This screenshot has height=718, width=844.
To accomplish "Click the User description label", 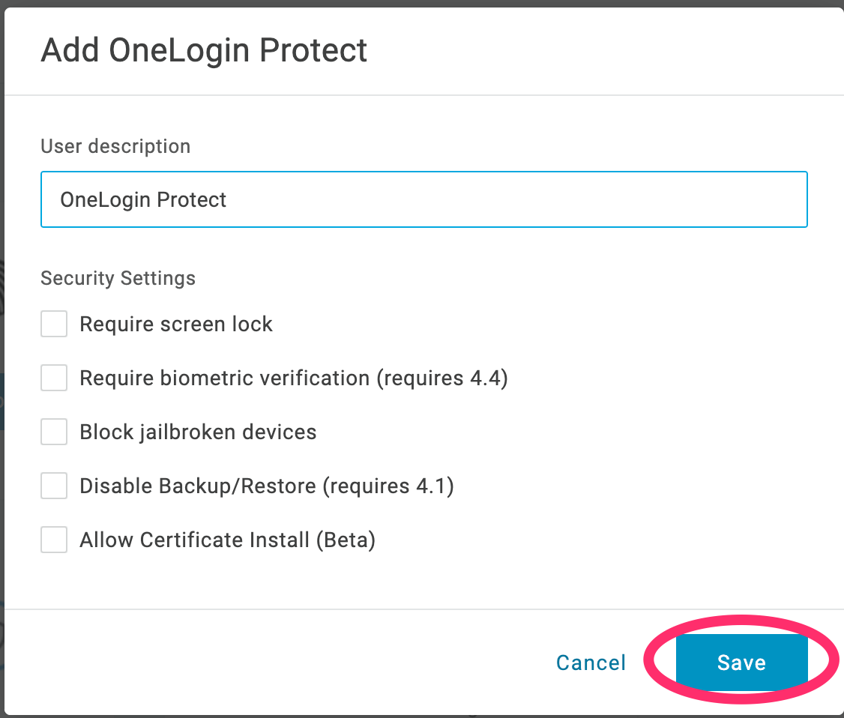I will click(x=115, y=146).
